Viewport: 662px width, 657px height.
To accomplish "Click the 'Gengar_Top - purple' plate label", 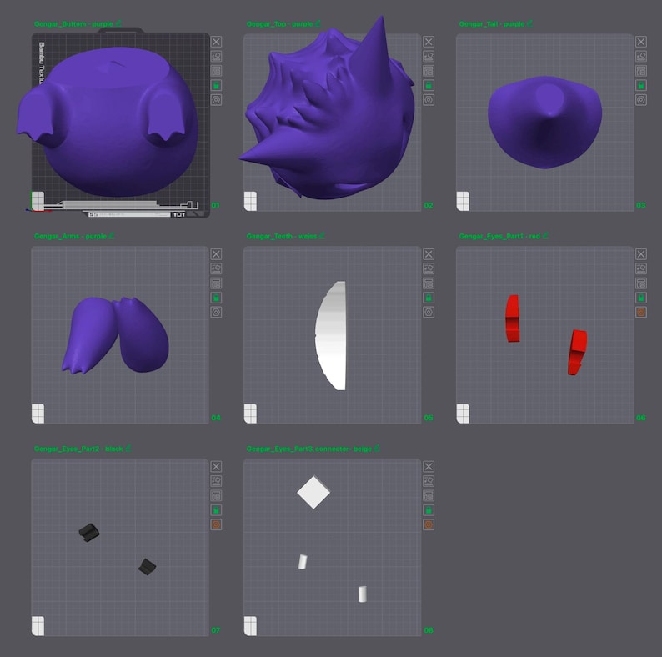I will [279, 23].
